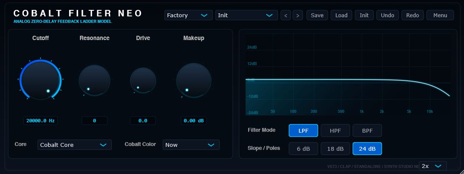Open the 2x oversampling dropdown

coord(433,166)
